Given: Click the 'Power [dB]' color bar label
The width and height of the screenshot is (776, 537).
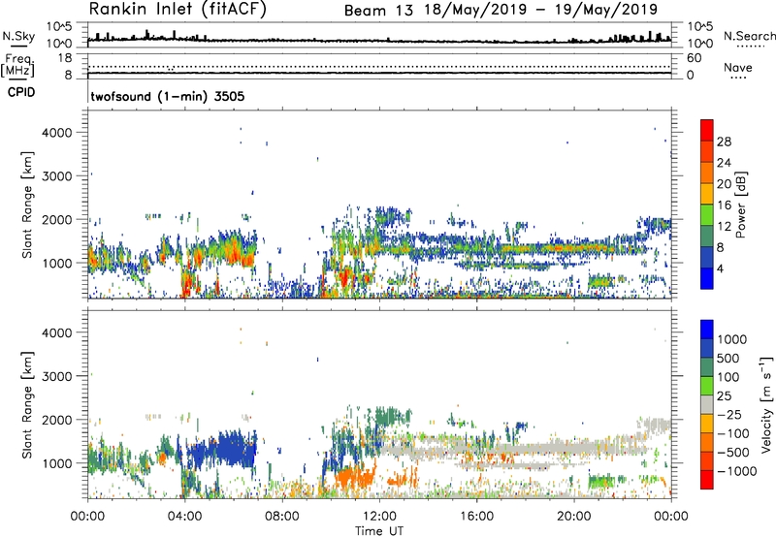Looking at the screenshot, I should (x=741, y=205).
